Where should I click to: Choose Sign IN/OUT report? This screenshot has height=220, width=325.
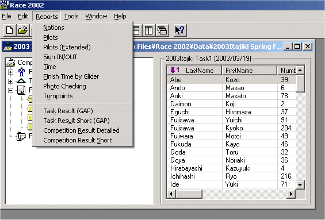[83, 57]
